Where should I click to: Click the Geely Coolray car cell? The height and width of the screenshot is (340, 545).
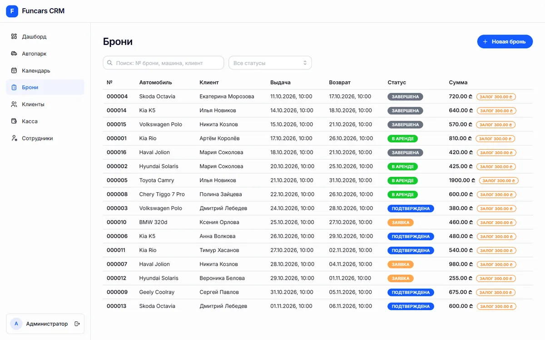click(x=157, y=292)
